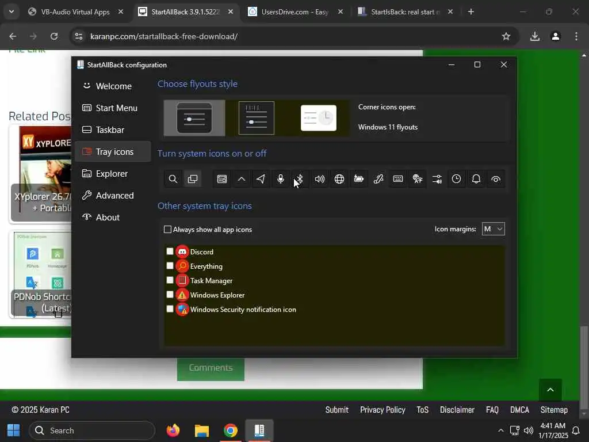Reload the karanpc page
Image resolution: width=589 pixels, height=442 pixels.
point(54,36)
